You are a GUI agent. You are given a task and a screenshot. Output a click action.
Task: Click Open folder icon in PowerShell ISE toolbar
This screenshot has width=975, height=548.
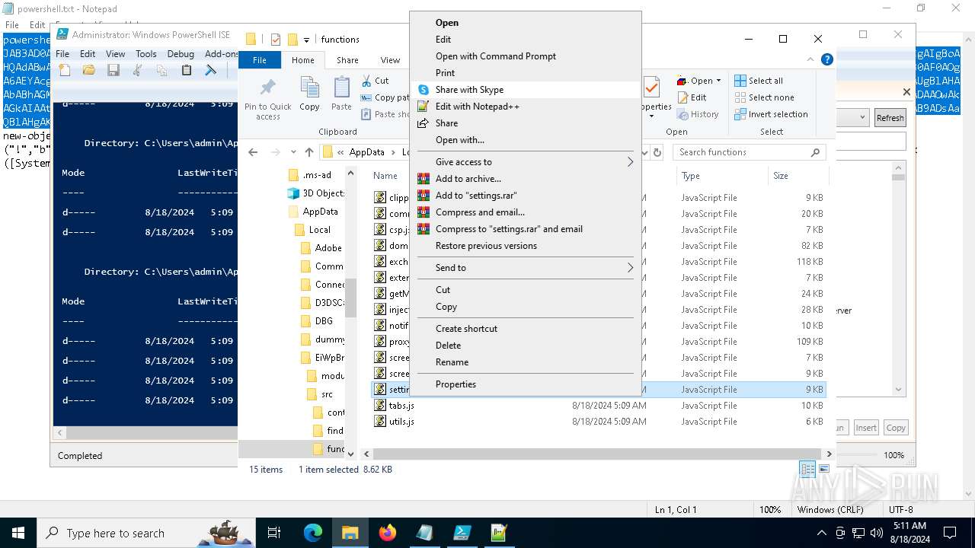pos(89,70)
